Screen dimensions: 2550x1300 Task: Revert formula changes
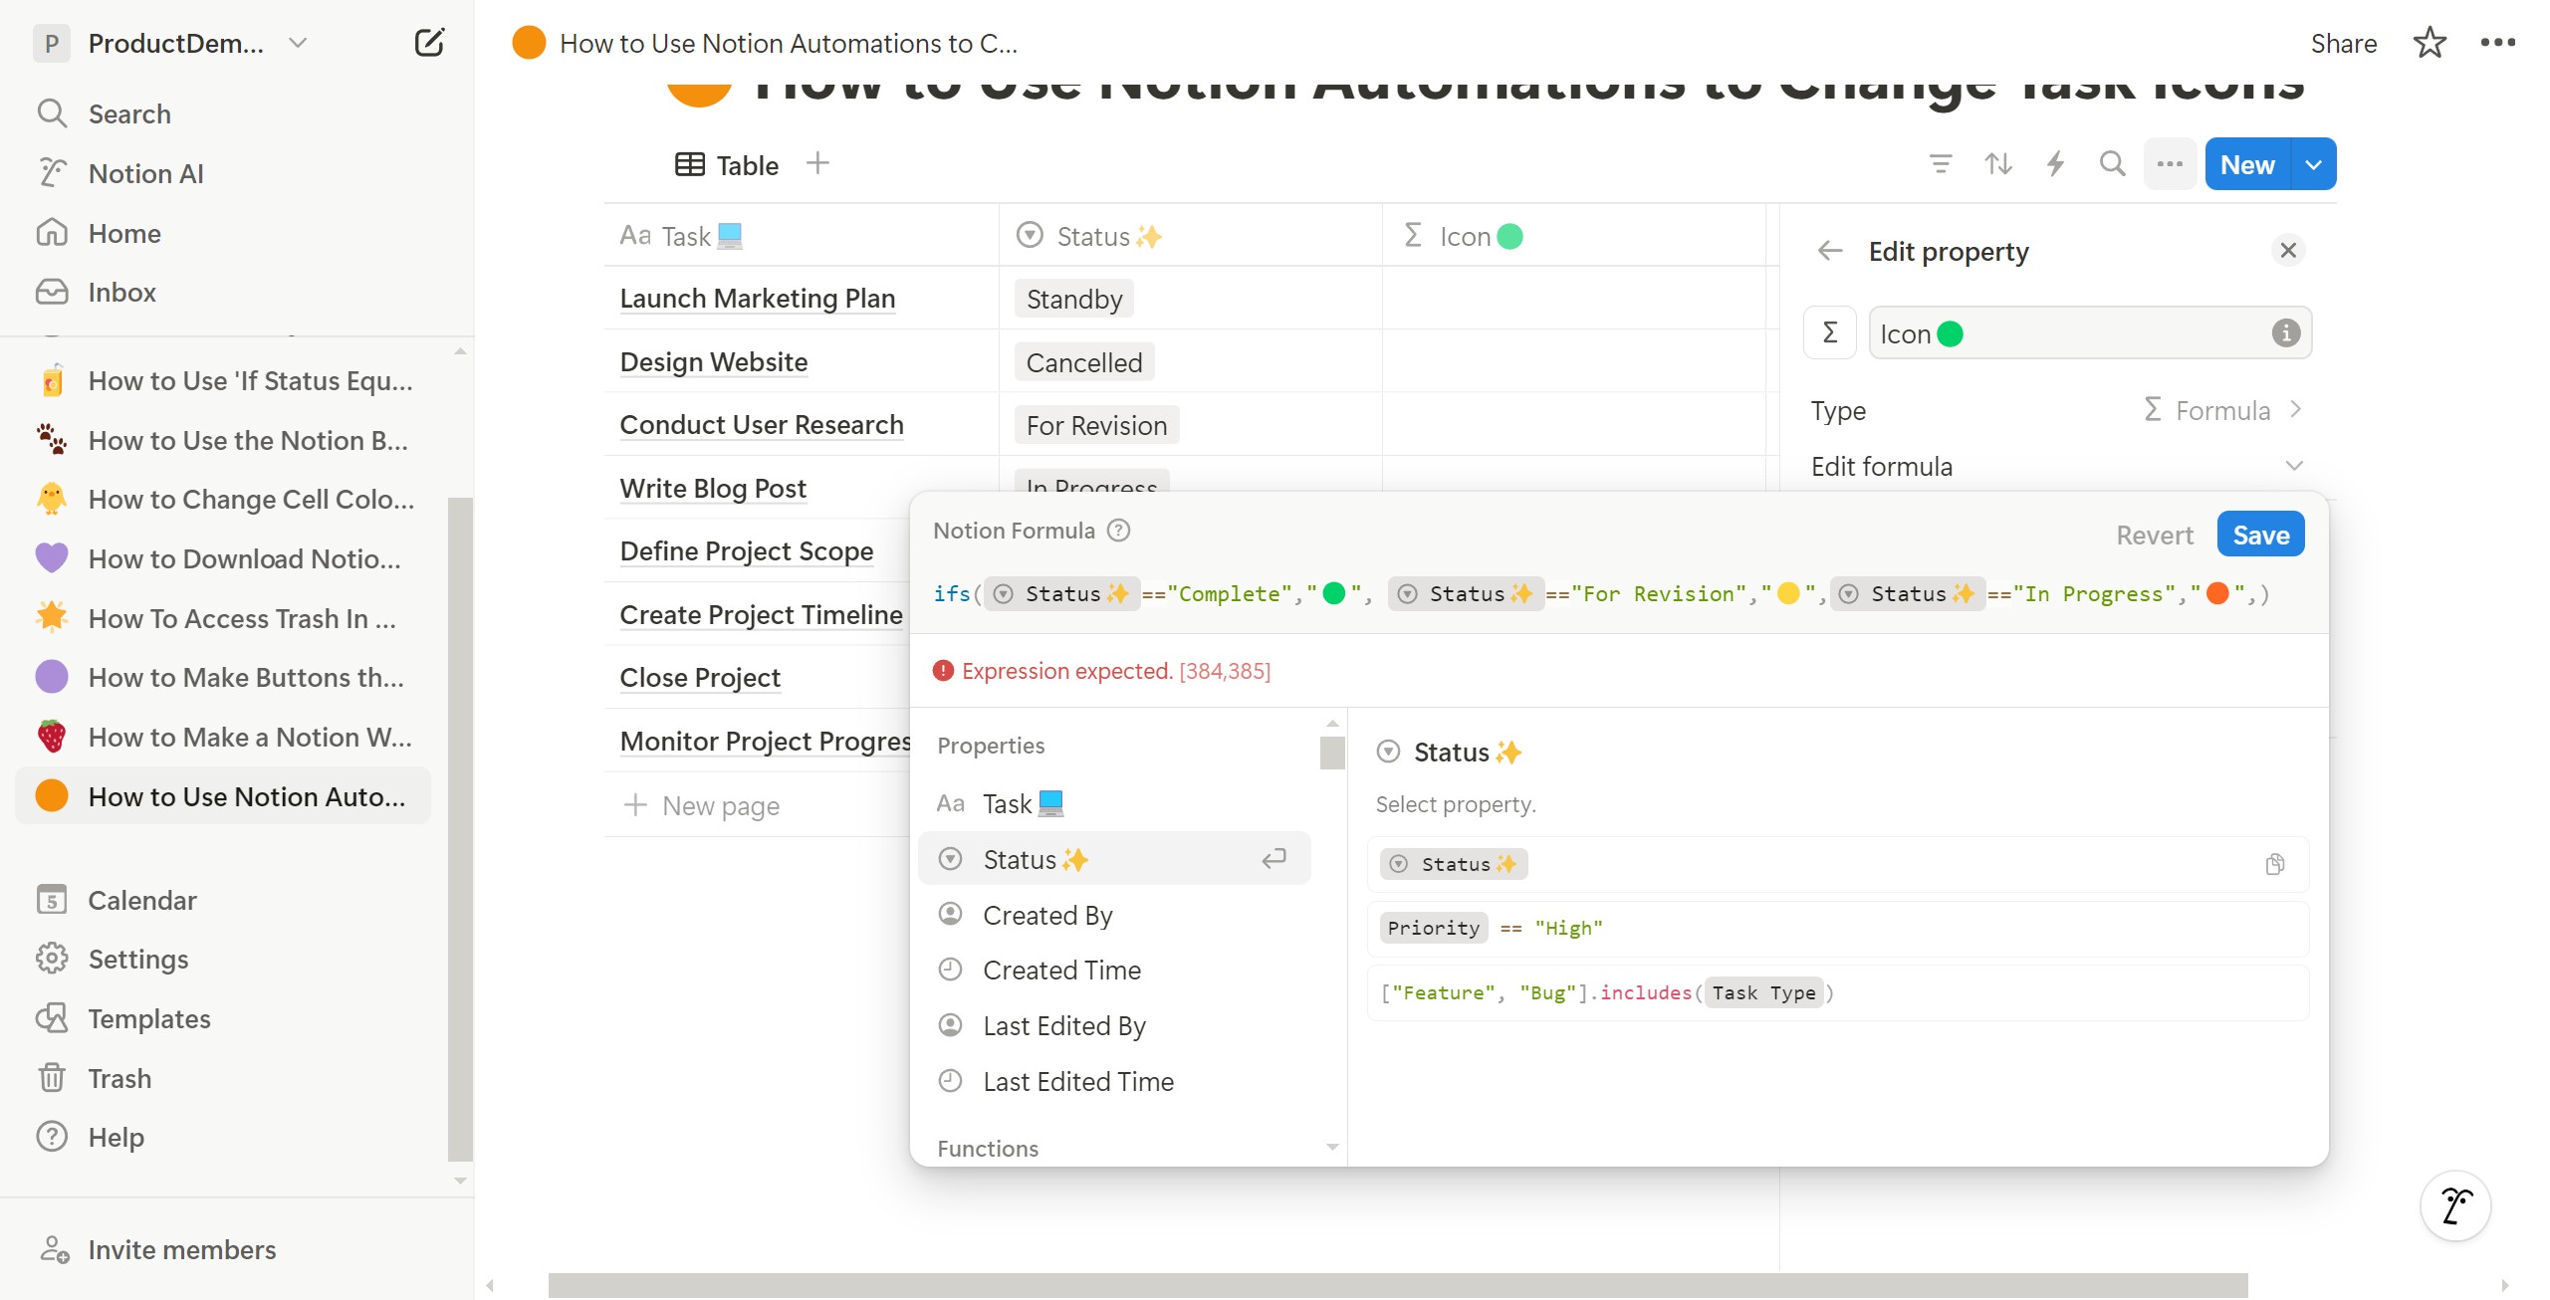(x=2155, y=535)
